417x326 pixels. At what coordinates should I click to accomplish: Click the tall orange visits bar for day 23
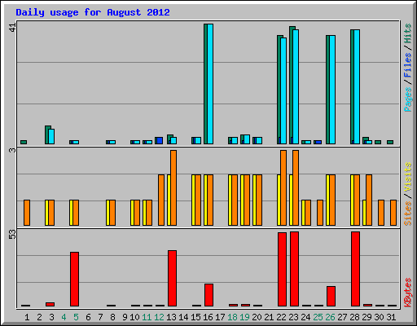(296, 187)
